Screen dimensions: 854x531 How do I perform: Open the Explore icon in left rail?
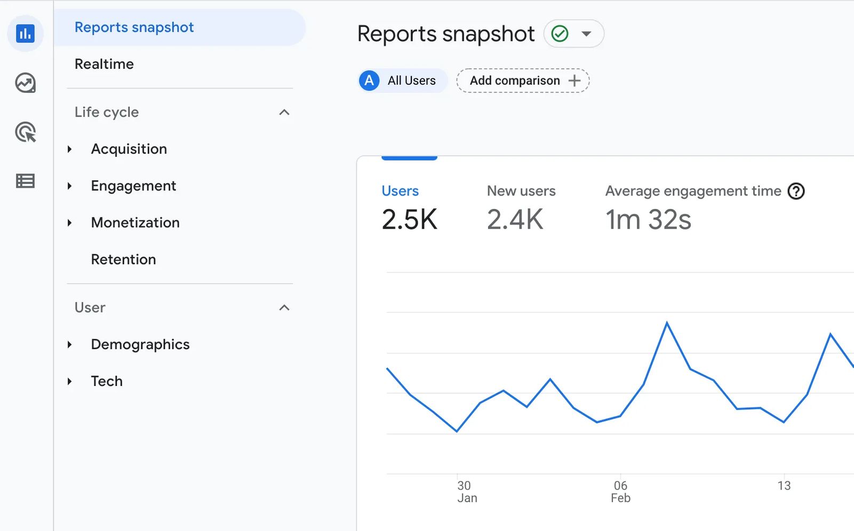click(x=25, y=83)
